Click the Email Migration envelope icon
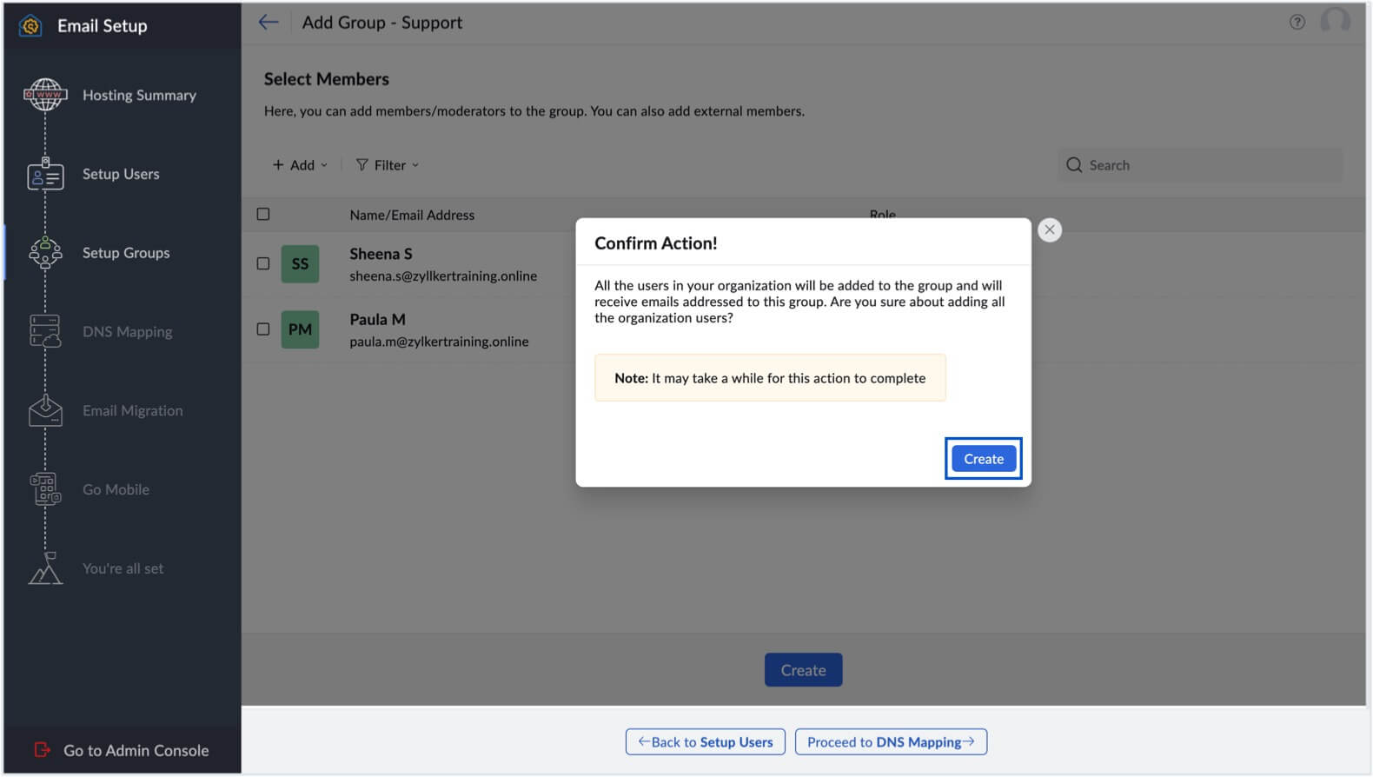 coord(45,411)
